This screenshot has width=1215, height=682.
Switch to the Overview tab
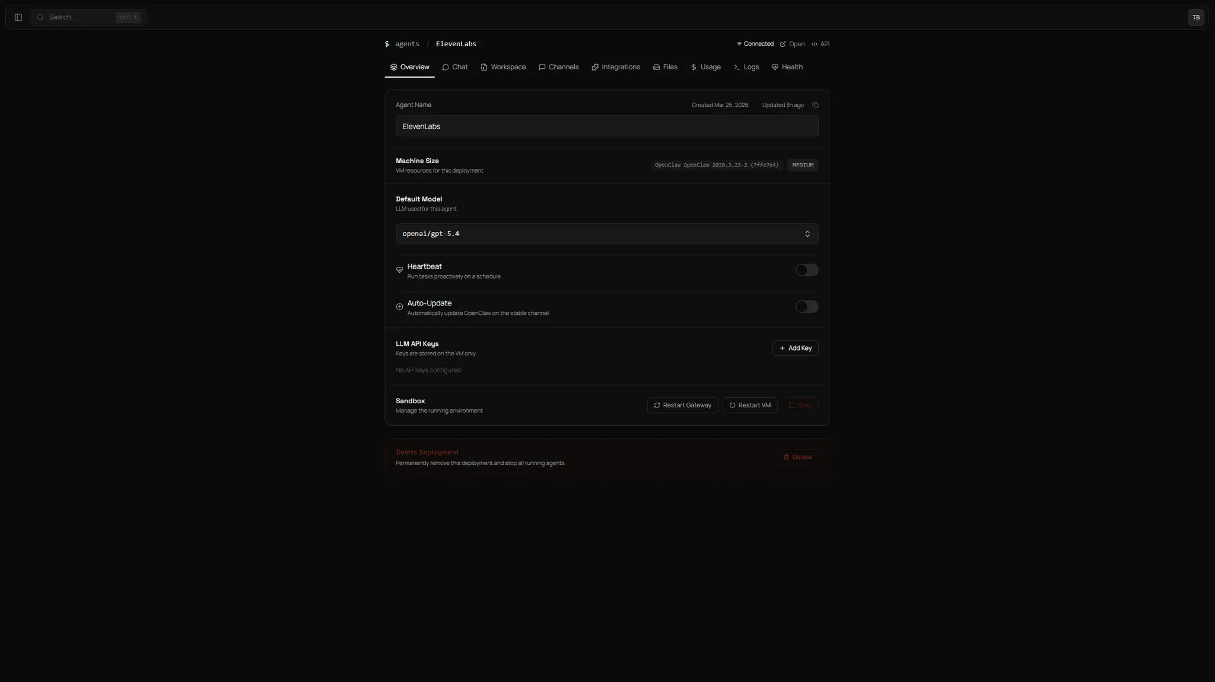pyautogui.click(x=409, y=67)
